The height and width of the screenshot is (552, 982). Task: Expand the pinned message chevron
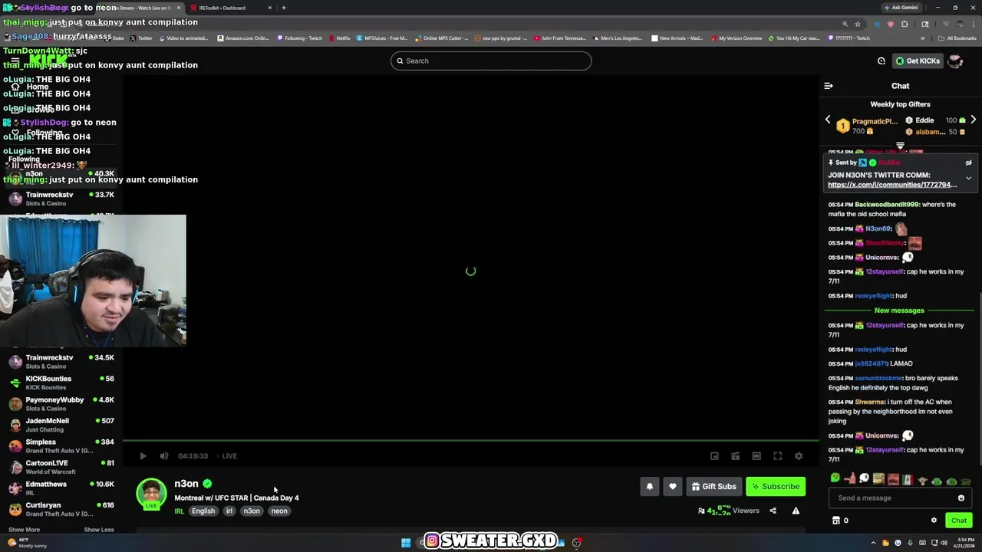968,178
